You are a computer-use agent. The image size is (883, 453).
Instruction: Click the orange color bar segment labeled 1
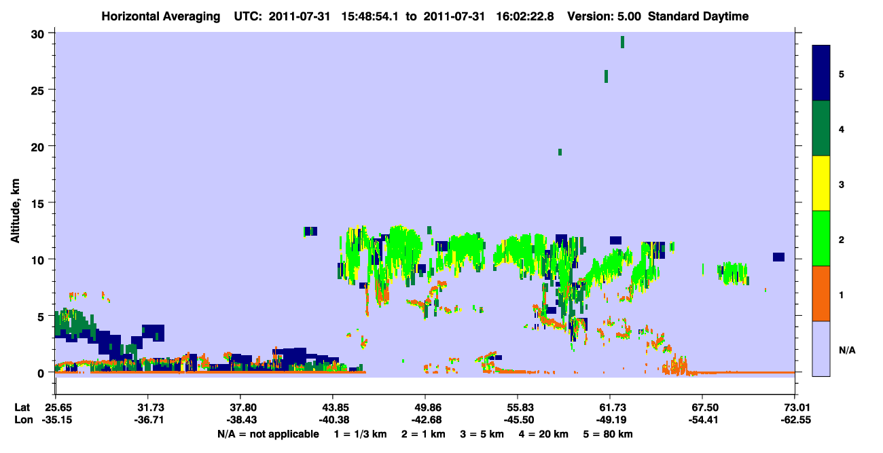pos(821,293)
